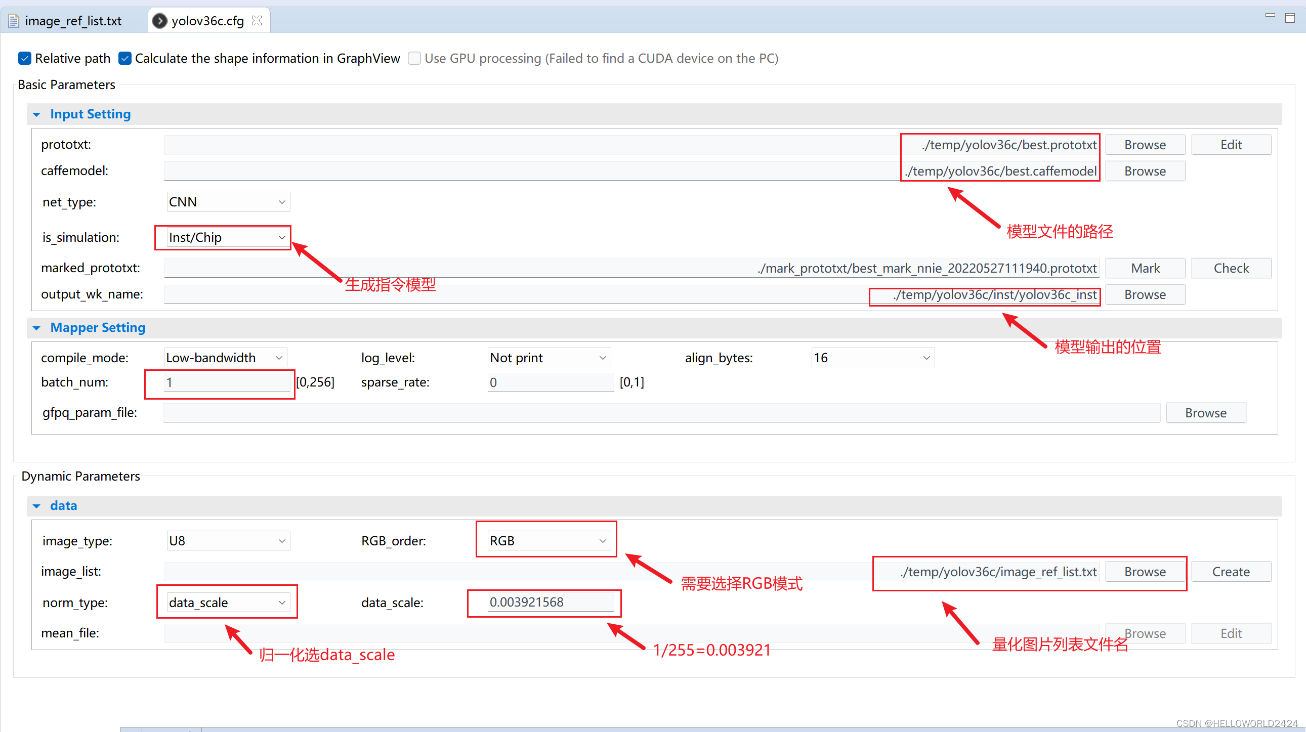
Task: Collapse the data section
Action: pyautogui.click(x=36, y=506)
